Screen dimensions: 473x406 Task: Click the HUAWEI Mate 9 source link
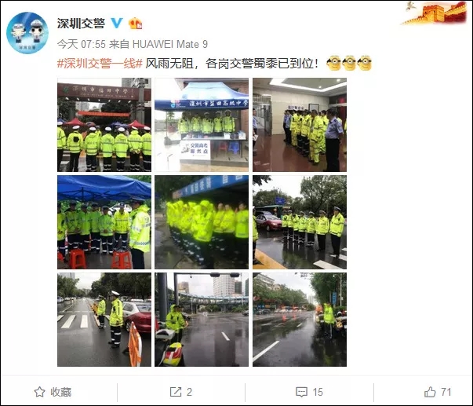pyautogui.click(x=170, y=45)
